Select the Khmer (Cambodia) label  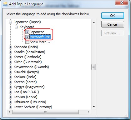pos(28,57)
